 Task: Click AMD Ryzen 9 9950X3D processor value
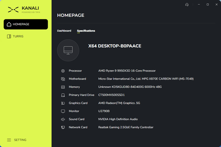point(127,71)
